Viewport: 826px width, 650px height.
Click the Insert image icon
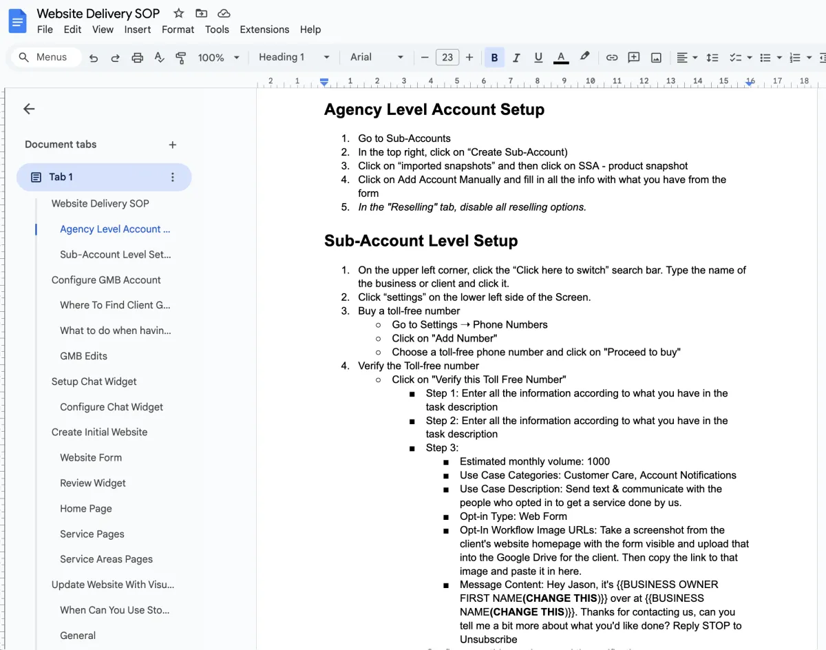pyautogui.click(x=656, y=58)
